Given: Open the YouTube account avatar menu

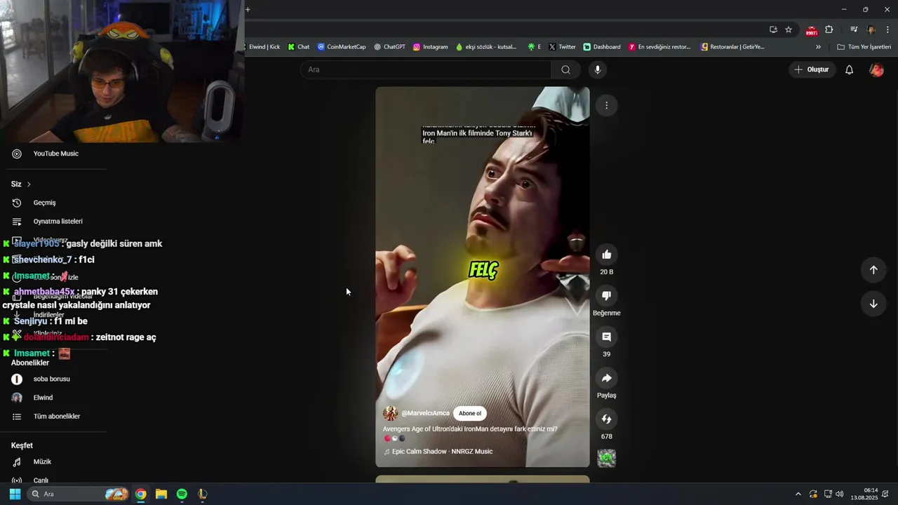Looking at the screenshot, I should pyautogui.click(x=876, y=69).
